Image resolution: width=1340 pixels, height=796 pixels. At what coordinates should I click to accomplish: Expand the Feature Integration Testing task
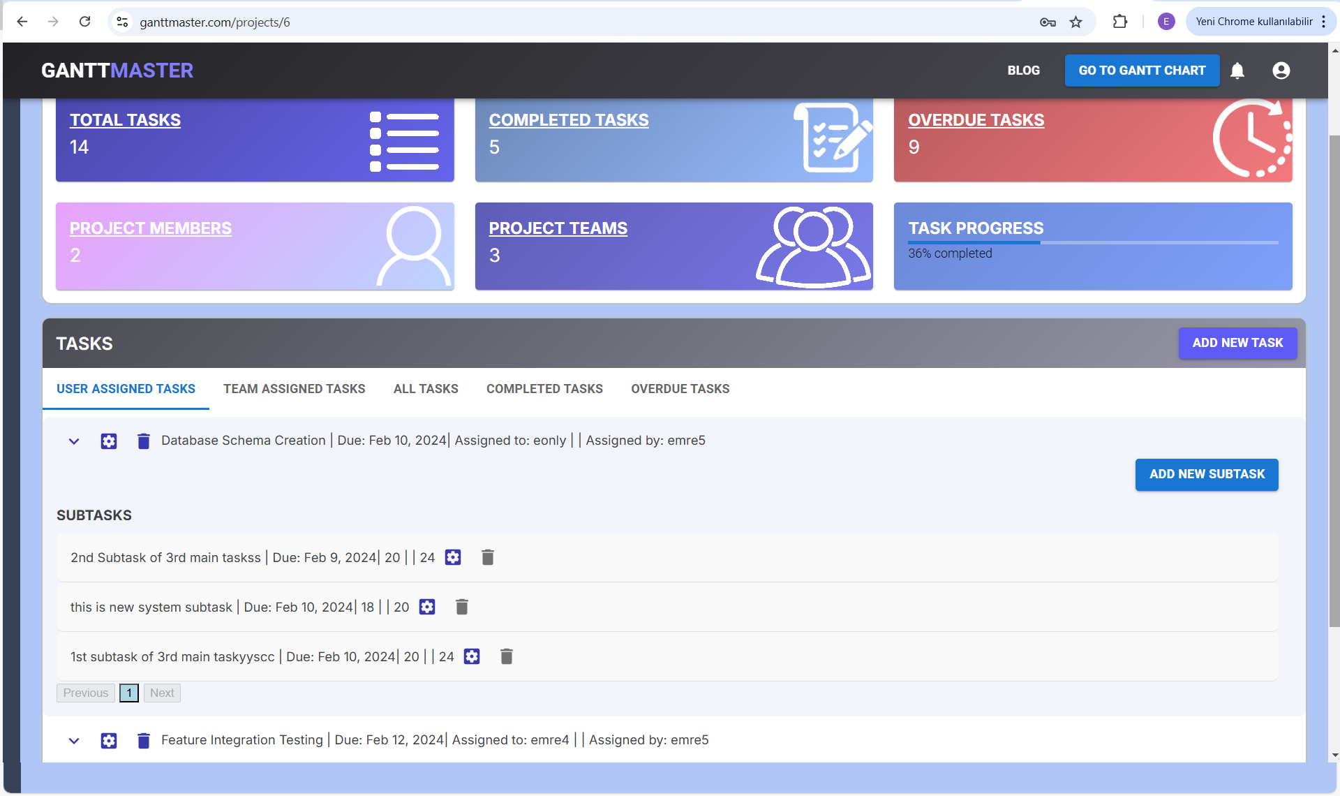point(74,740)
